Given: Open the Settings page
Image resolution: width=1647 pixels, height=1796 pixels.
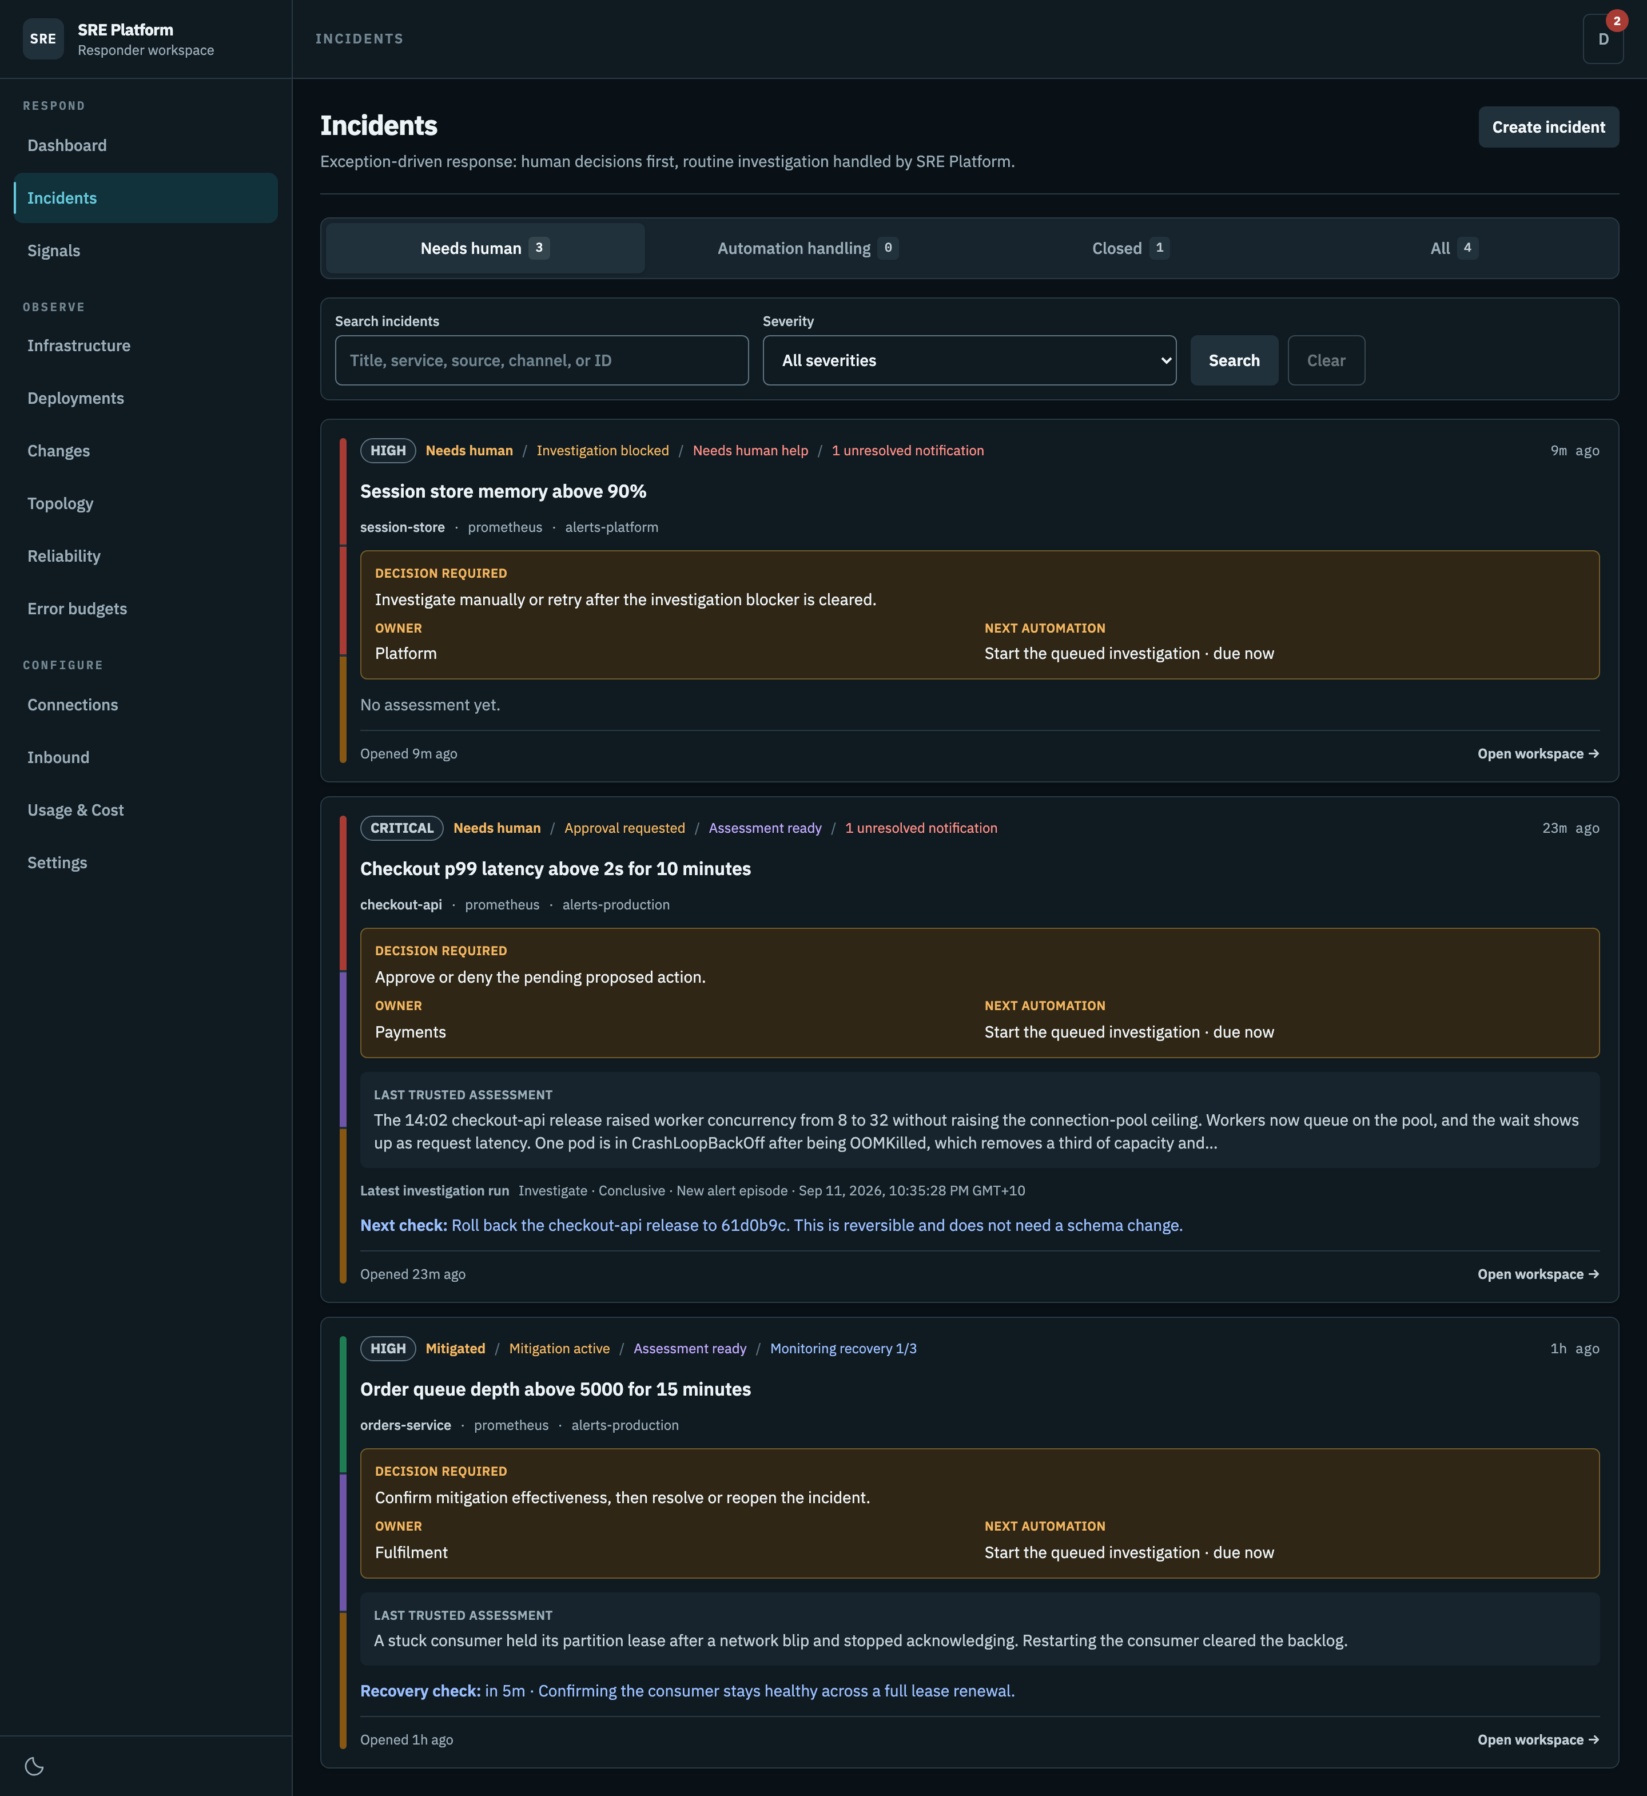Looking at the screenshot, I should tap(146, 863).
